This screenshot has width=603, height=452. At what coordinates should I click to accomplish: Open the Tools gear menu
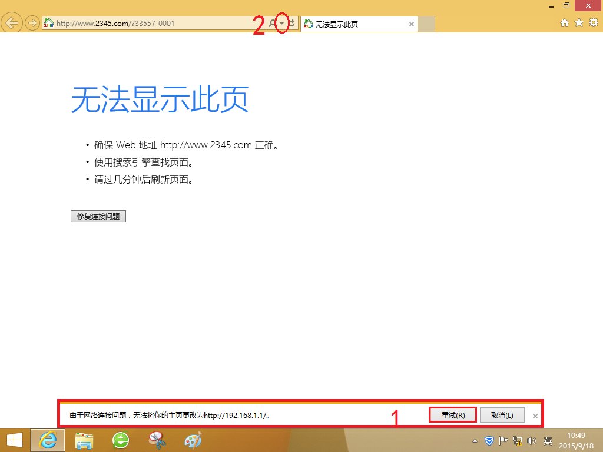[x=592, y=23]
